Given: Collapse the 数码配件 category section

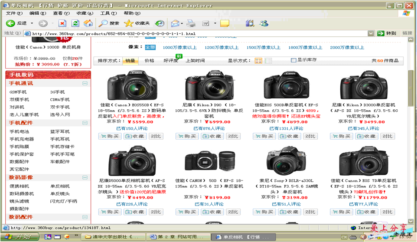Looking at the screenshot, I should [85, 217].
